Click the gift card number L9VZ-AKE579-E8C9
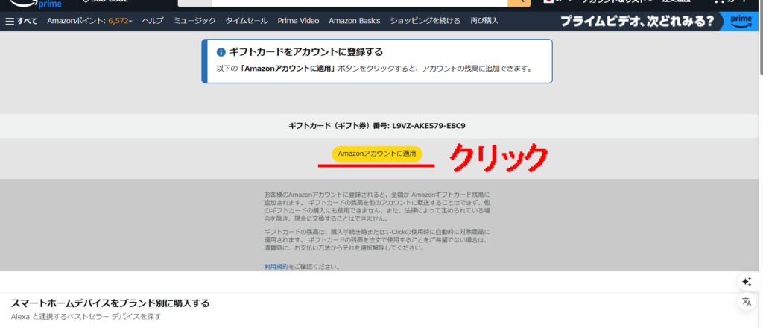The height and width of the screenshot is (328, 763). pyautogui.click(x=428, y=126)
